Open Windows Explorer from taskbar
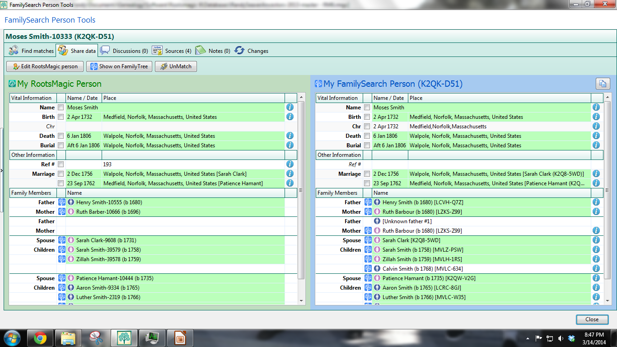Image resolution: width=617 pixels, height=347 pixels. (x=68, y=338)
